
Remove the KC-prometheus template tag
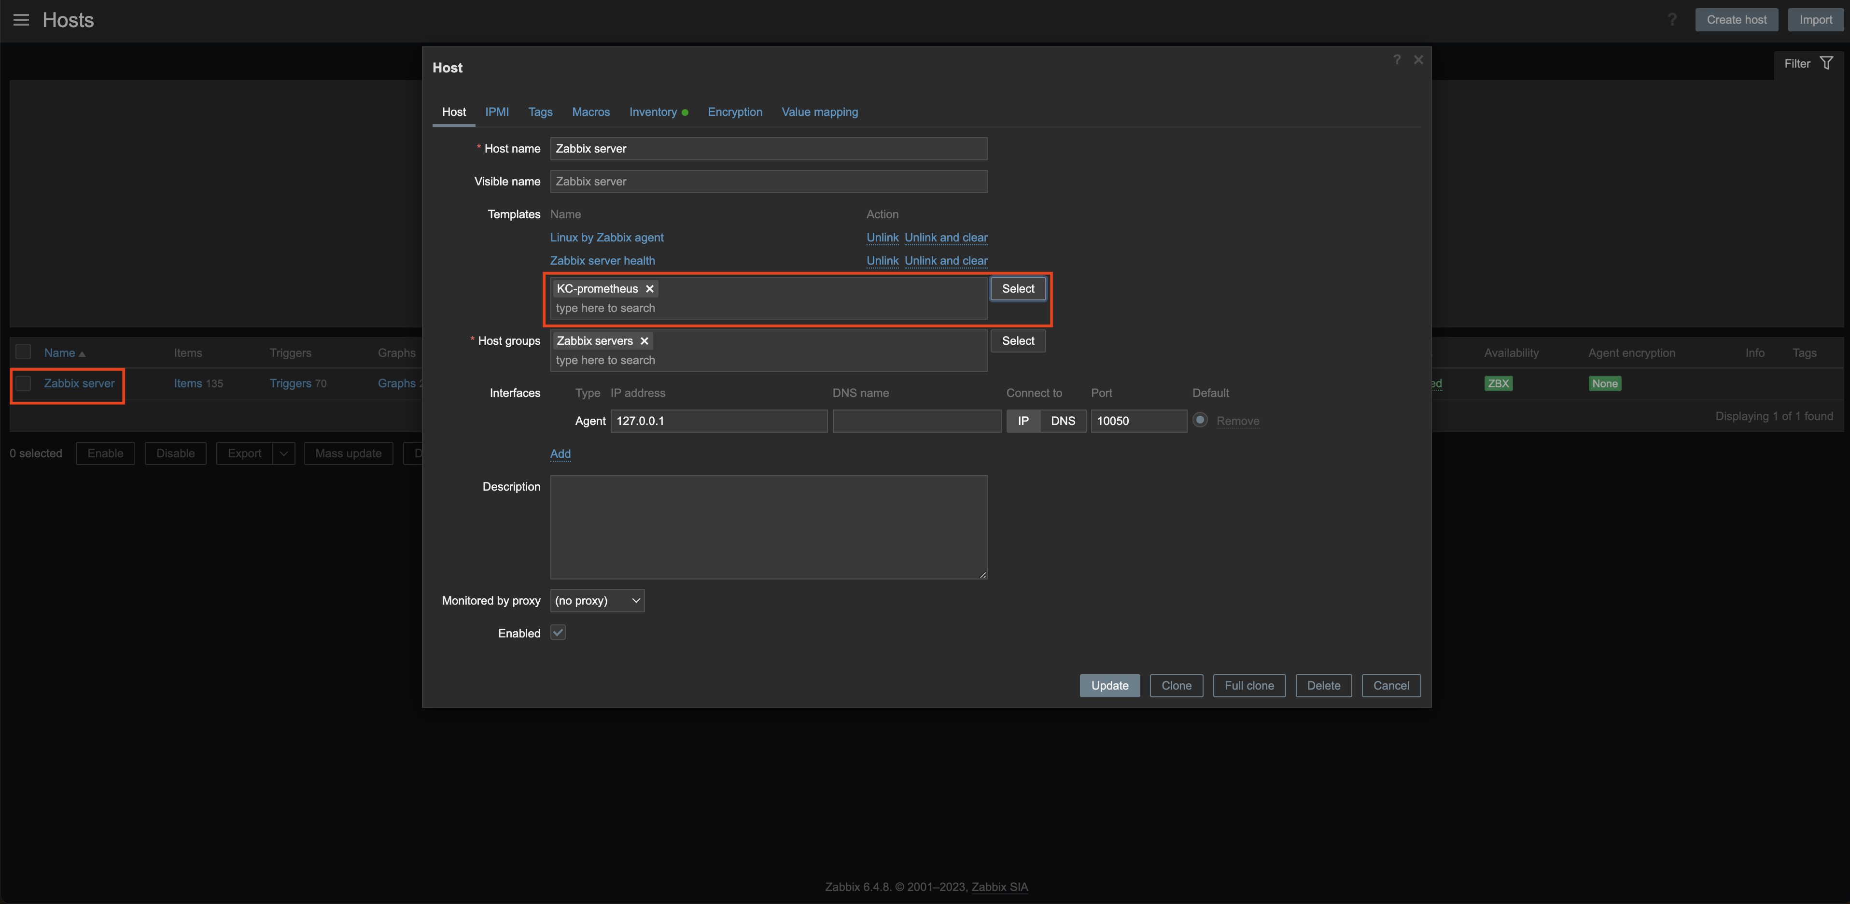tap(649, 289)
